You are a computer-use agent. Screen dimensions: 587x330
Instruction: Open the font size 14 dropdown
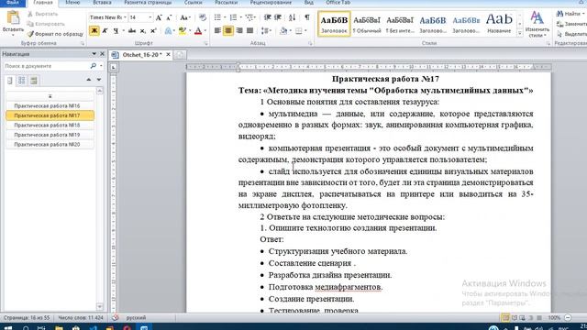point(150,17)
